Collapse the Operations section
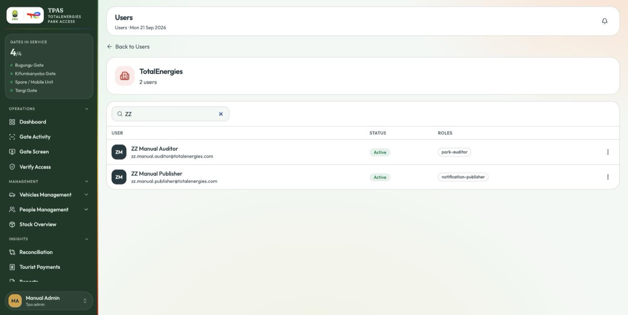 click(x=86, y=109)
